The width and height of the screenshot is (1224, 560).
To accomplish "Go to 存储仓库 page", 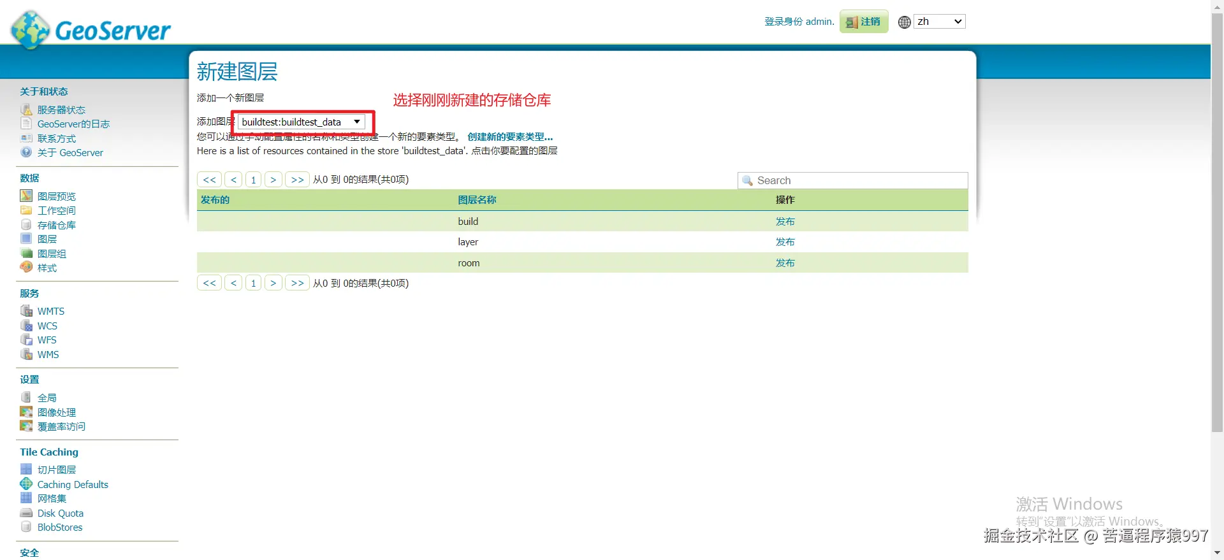I will pos(56,225).
